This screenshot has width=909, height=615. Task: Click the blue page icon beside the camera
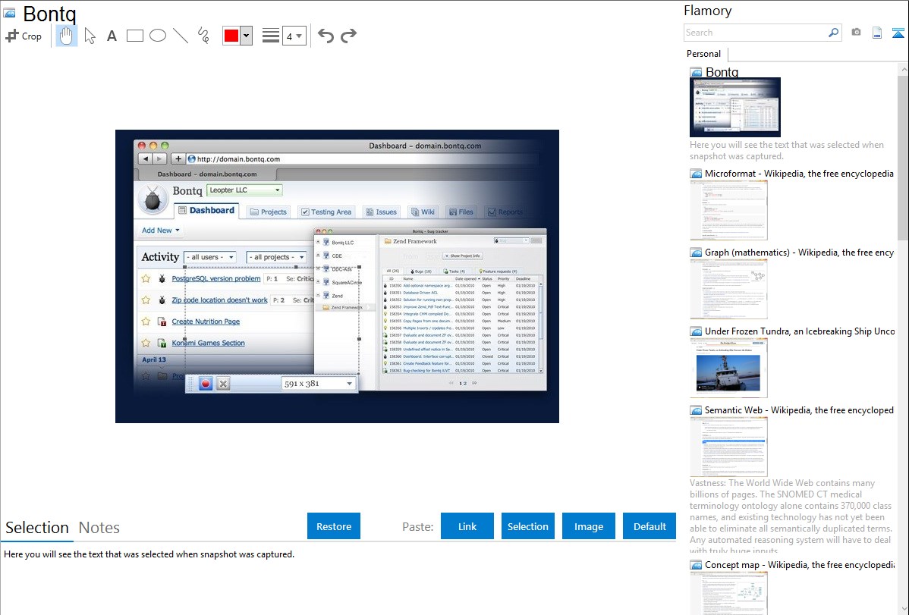[877, 33]
